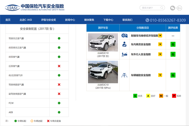Click the red X for 后排侧气囊
Image resolution: width=189 pixels, height=126 pixels.
[59, 66]
